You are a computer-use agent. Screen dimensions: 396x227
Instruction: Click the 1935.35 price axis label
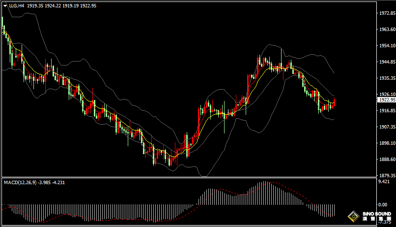click(x=386, y=78)
